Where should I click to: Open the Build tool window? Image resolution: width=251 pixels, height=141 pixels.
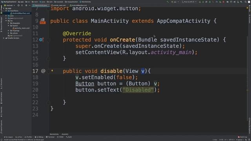(69, 137)
